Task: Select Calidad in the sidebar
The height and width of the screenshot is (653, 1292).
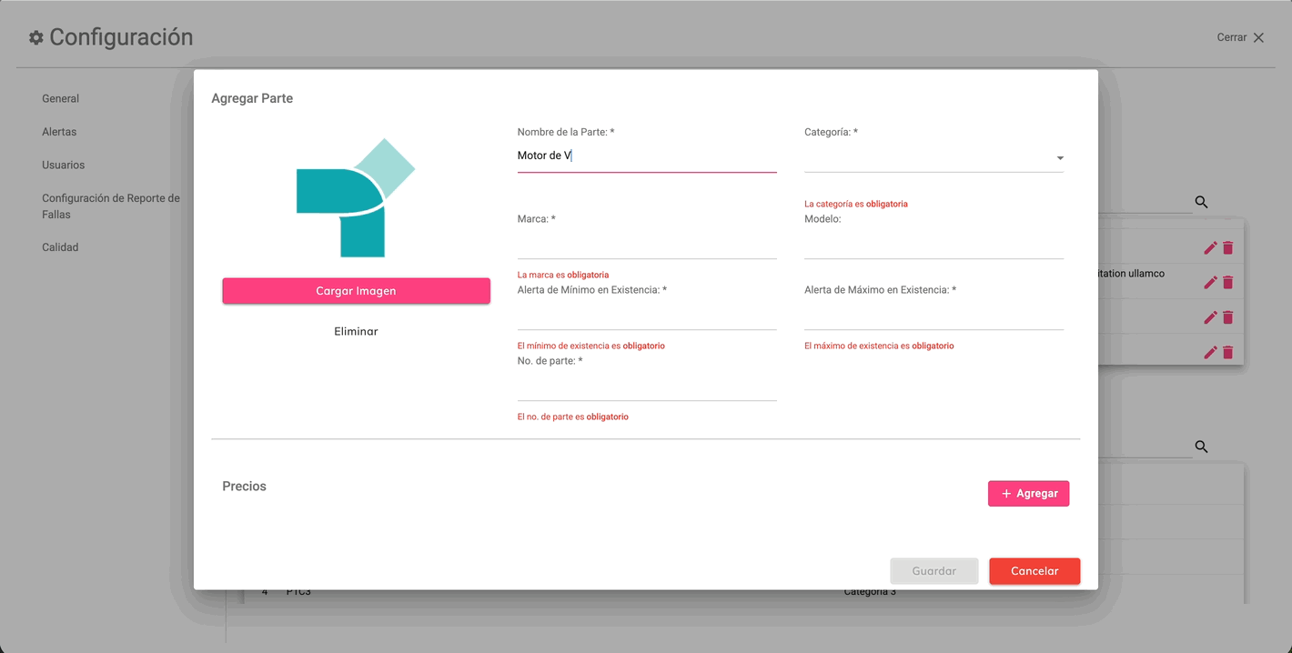Action: click(x=60, y=247)
